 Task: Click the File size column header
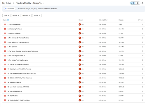tap(121, 20)
